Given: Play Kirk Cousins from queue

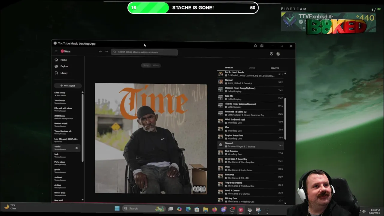Looking at the screenshot, I should pos(250,153).
